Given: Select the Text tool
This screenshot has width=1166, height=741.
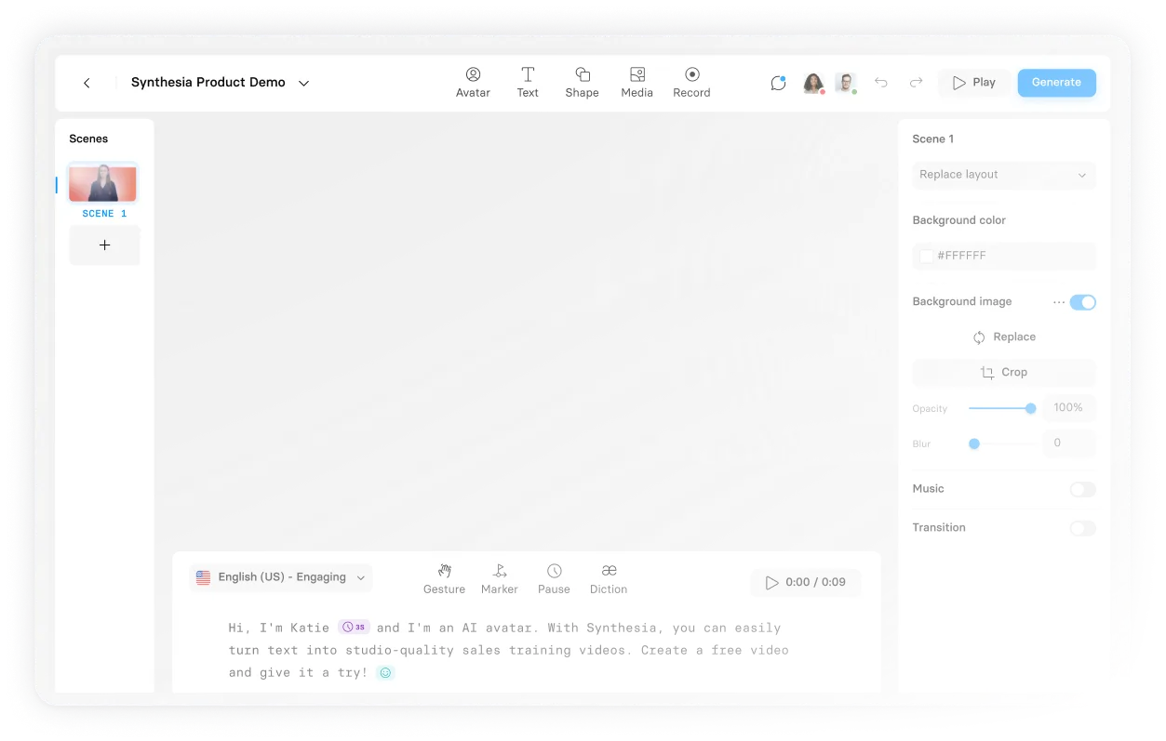Looking at the screenshot, I should [x=528, y=82].
